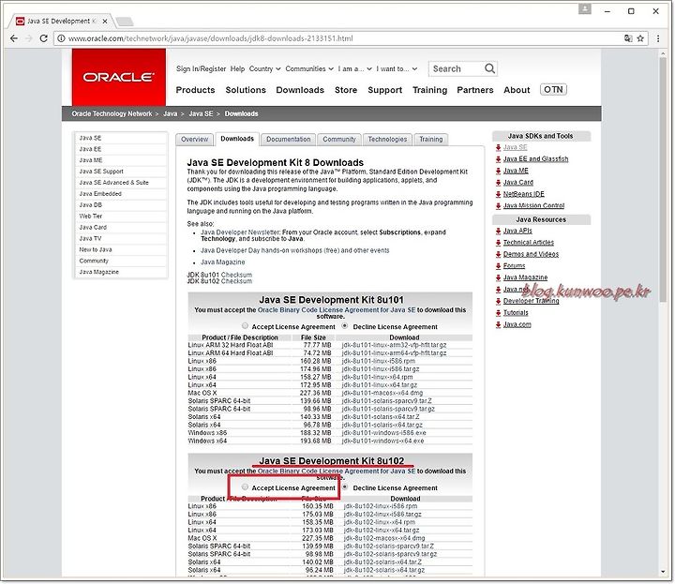Screen dimensions: 675x584
Task: Select Decline License Agreement for JDK 8u102
Action: pos(345,487)
